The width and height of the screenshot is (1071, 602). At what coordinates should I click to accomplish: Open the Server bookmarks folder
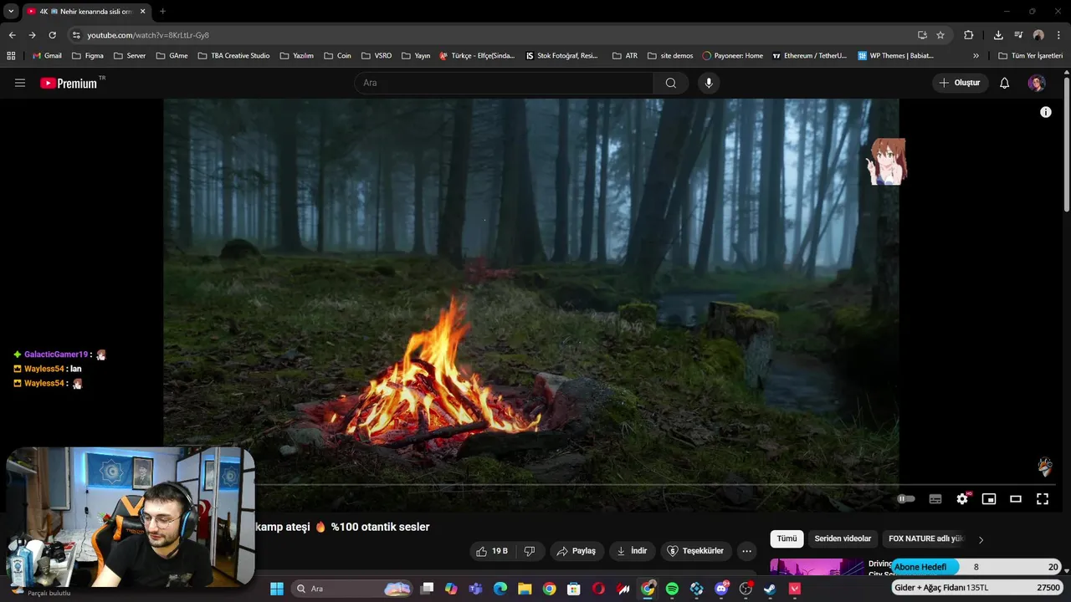130,56
